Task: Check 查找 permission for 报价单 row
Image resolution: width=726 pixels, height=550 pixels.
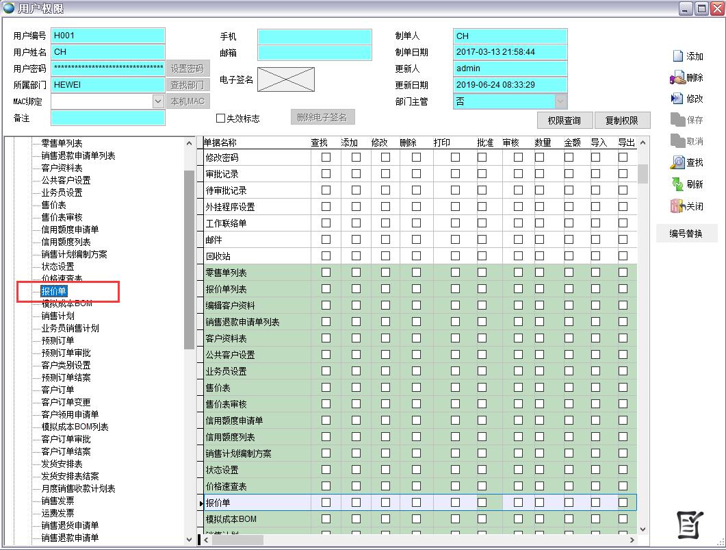Action: [x=326, y=503]
